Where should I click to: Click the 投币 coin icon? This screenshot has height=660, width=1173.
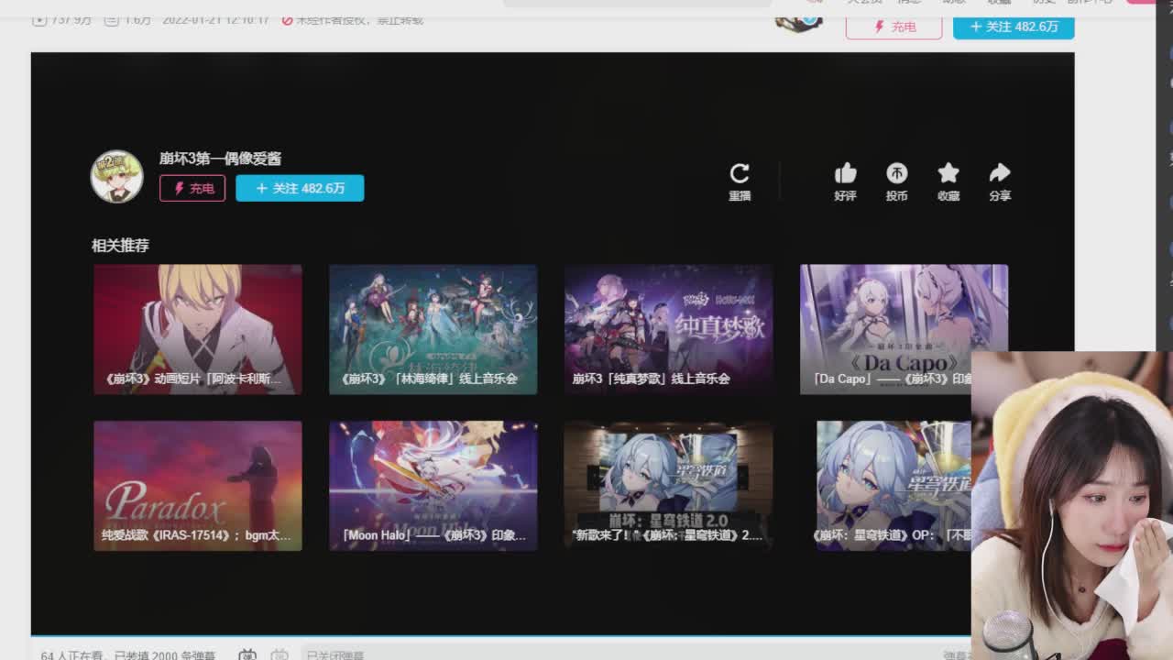(x=896, y=173)
